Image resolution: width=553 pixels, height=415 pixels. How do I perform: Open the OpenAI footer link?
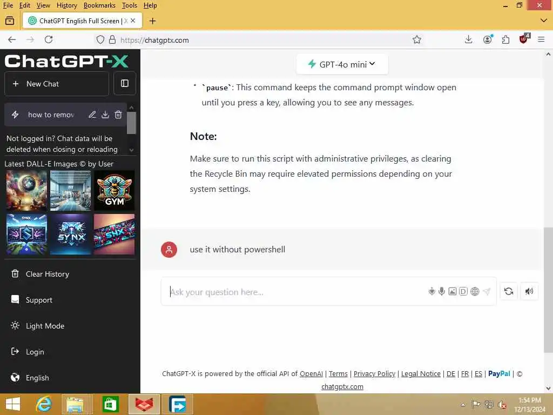(311, 374)
